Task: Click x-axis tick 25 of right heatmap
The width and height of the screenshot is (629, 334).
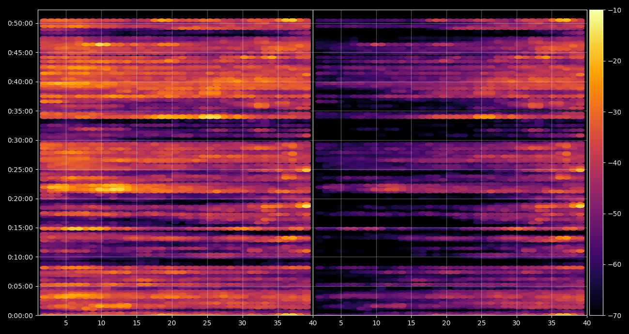Action: click(x=481, y=323)
